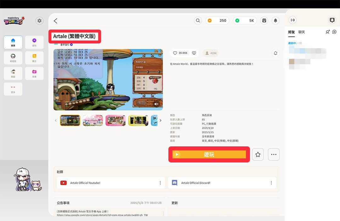Click the yellow 建立 (Create) sidebar icon
340x221 pixels.
pos(34,58)
